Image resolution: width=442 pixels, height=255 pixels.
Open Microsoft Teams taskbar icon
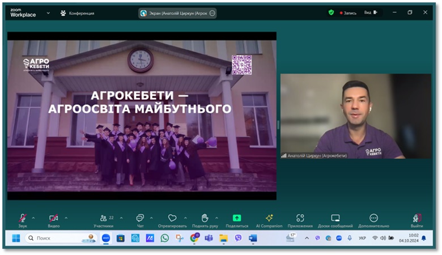pyautogui.click(x=209, y=239)
